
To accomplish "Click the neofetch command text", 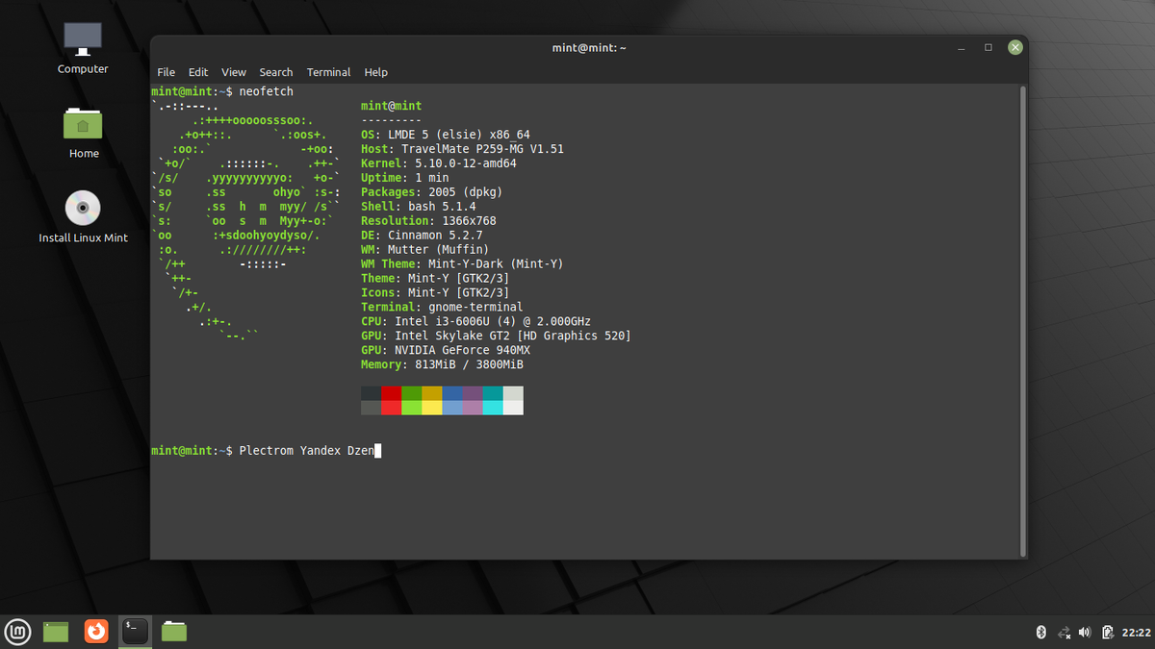I will (267, 91).
